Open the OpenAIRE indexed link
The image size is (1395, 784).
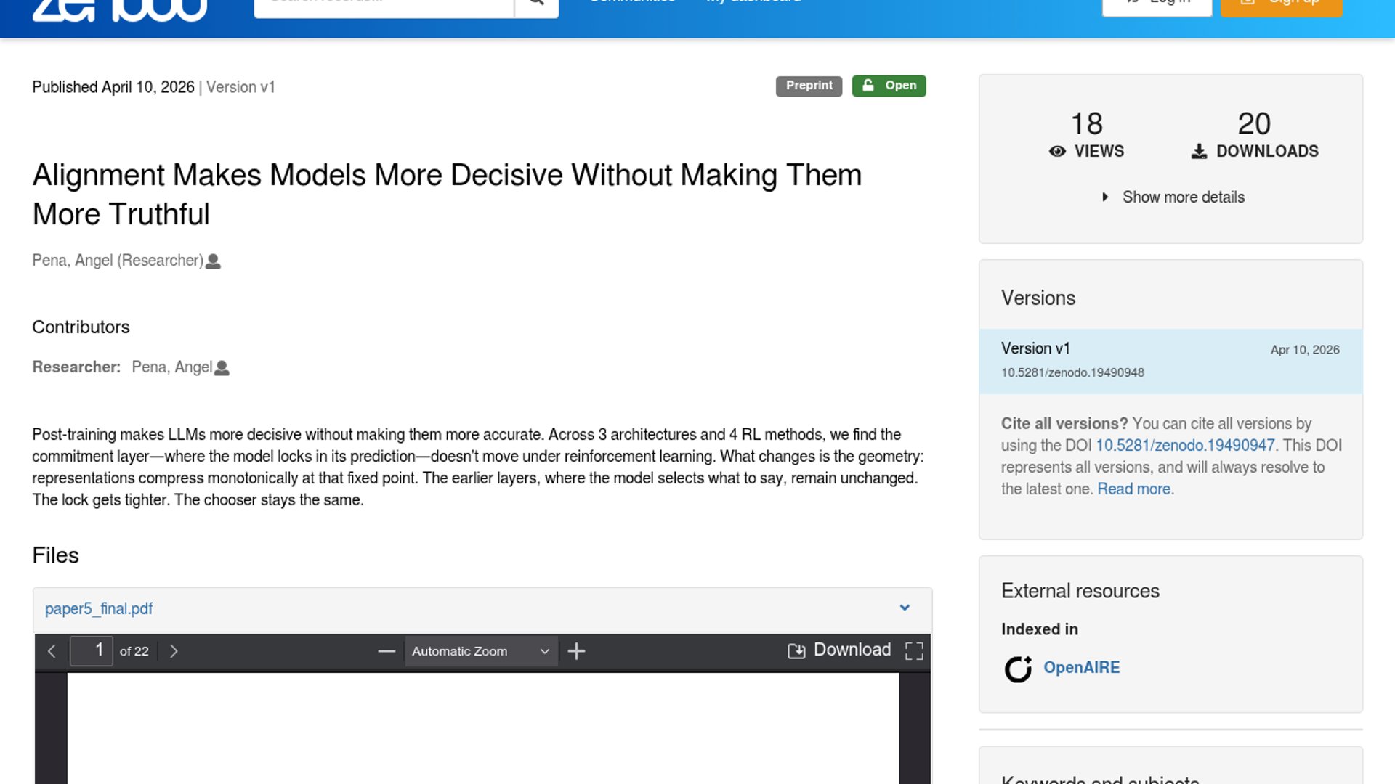click(x=1081, y=667)
